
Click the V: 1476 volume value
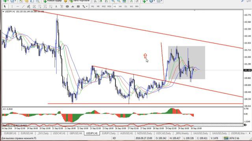[x=215, y=138]
